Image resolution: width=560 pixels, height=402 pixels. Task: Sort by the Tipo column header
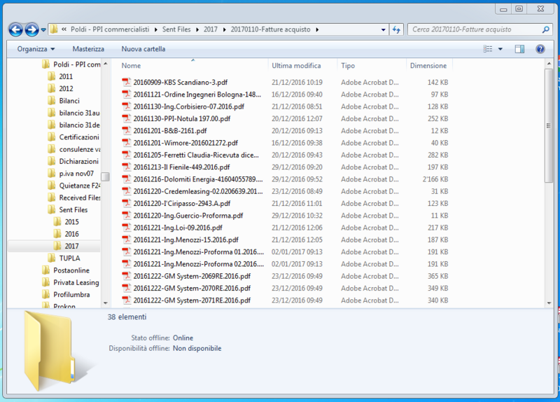point(348,66)
